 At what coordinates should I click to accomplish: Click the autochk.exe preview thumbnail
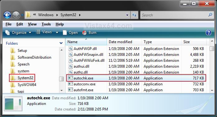13,104
